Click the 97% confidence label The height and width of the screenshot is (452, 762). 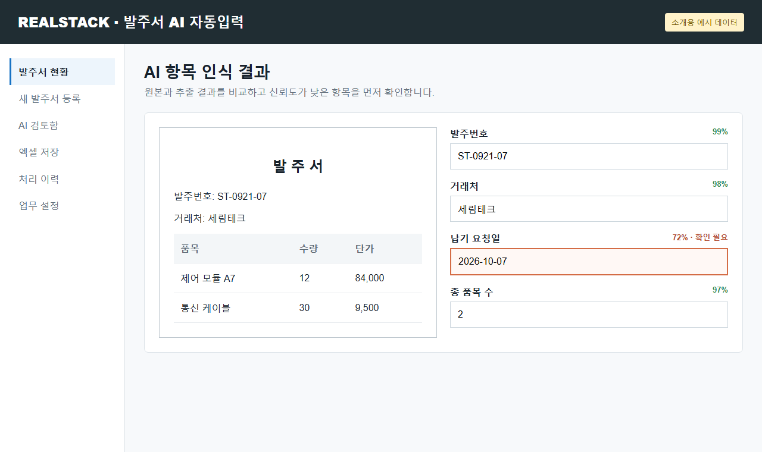720,290
